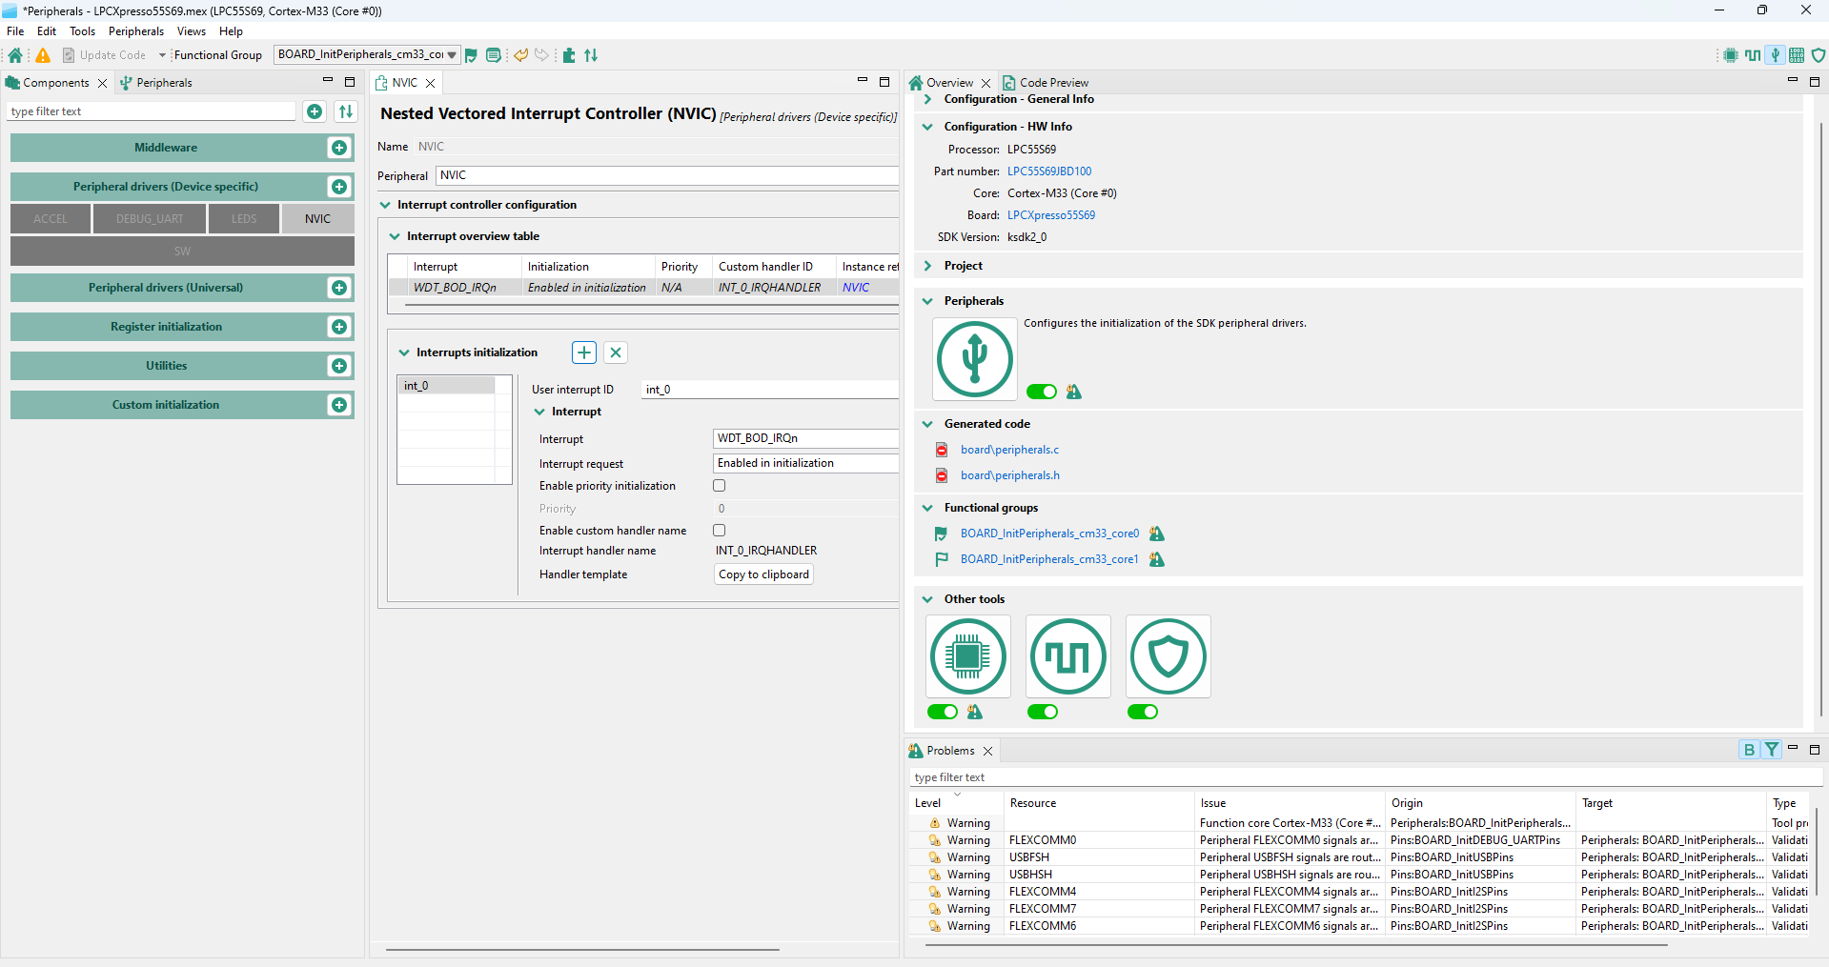Check Enable custom handler name
The height and width of the screenshot is (967, 1829).
pyautogui.click(x=720, y=531)
